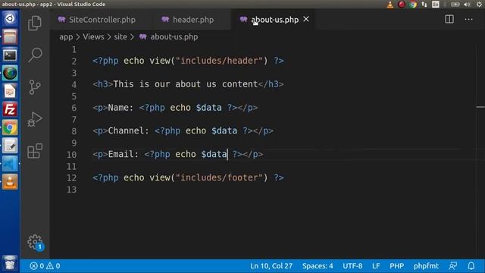Open Google Chrome from launcher

point(10,127)
